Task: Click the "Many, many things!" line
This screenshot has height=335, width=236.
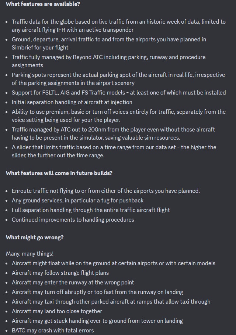Action: 29,254
